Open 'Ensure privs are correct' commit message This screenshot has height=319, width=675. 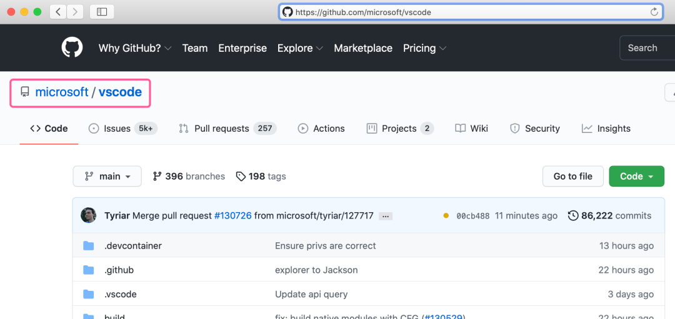326,246
